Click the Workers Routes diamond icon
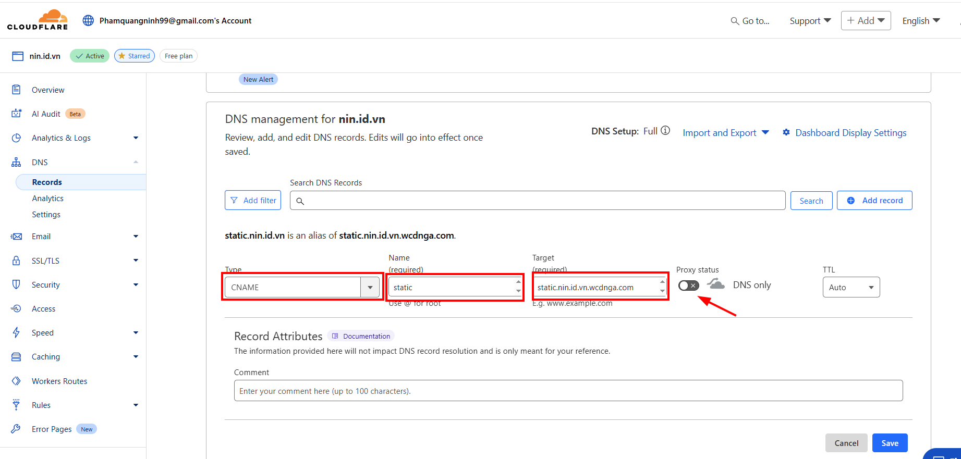Viewport: 961px width, 459px height. (x=16, y=381)
